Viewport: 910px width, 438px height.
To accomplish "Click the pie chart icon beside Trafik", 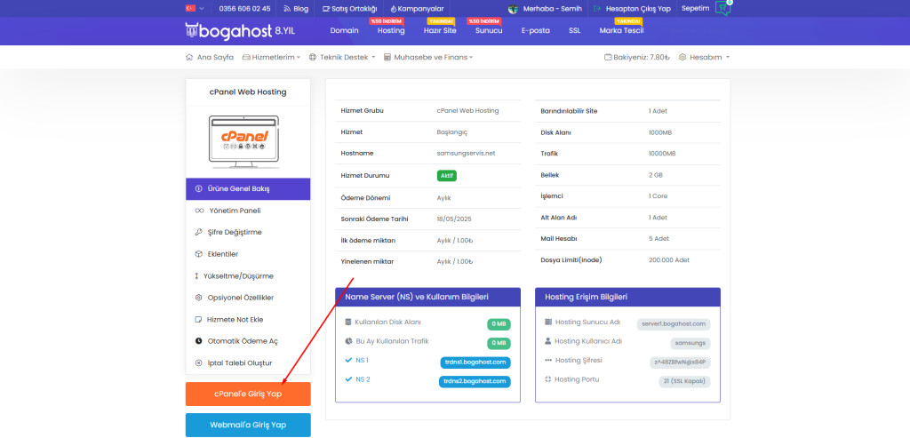I will pyautogui.click(x=348, y=341).
